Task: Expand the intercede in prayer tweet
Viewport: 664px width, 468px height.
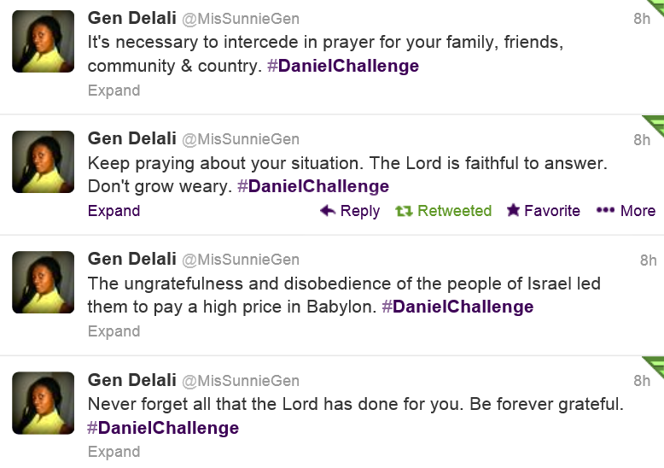Action: (x=114, y=91)
